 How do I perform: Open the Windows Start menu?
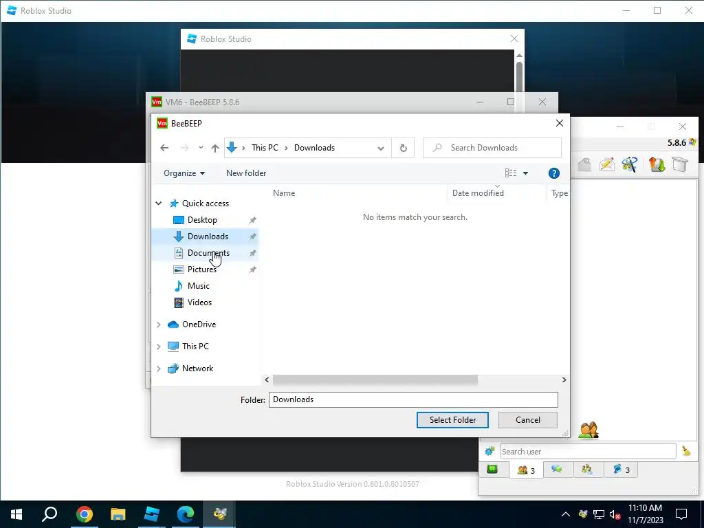[x=16, y=514]
